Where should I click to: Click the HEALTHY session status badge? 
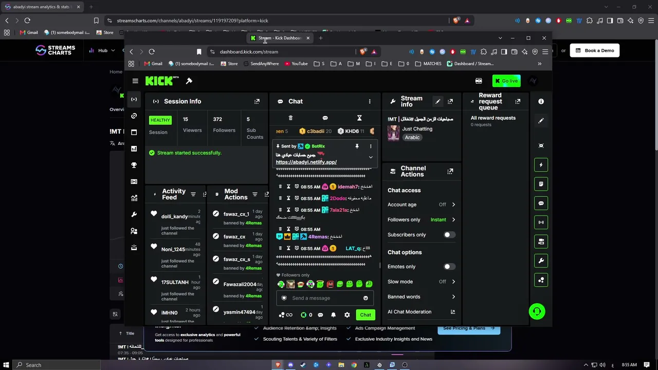coord(160,120)
